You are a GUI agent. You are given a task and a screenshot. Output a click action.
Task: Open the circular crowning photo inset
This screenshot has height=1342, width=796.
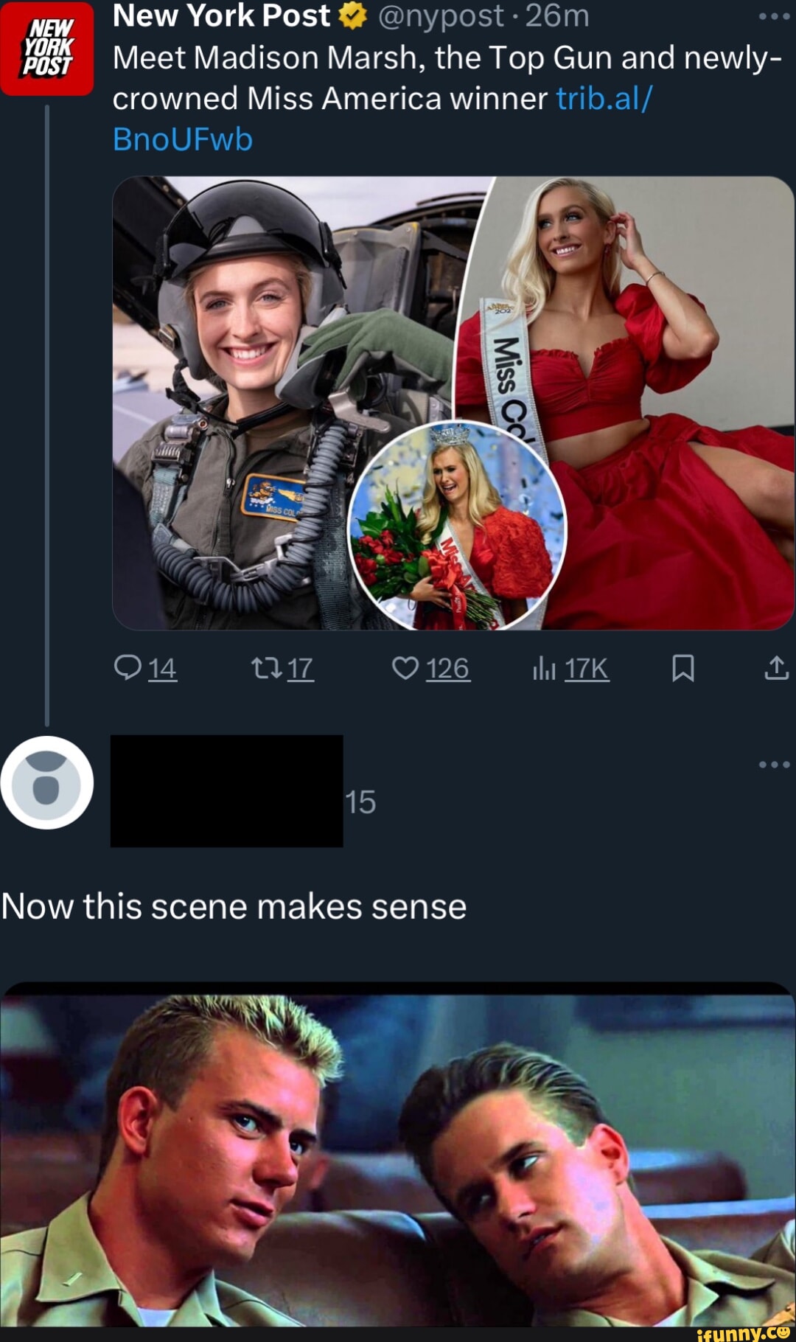click(x=457, y=526)
